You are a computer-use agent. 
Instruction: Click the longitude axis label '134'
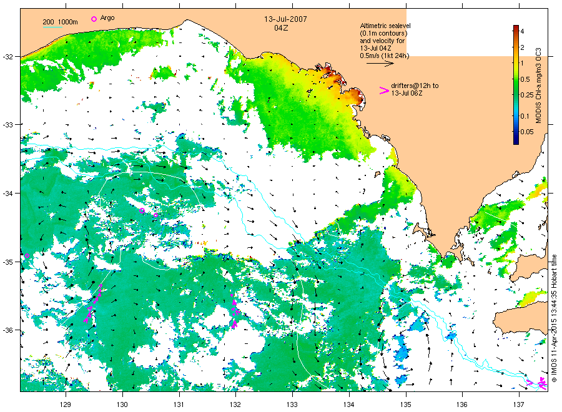click(348, 405)
